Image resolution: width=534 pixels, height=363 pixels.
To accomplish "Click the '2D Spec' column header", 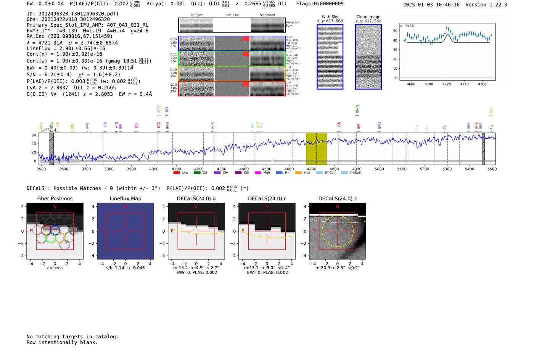I will 196,15.
